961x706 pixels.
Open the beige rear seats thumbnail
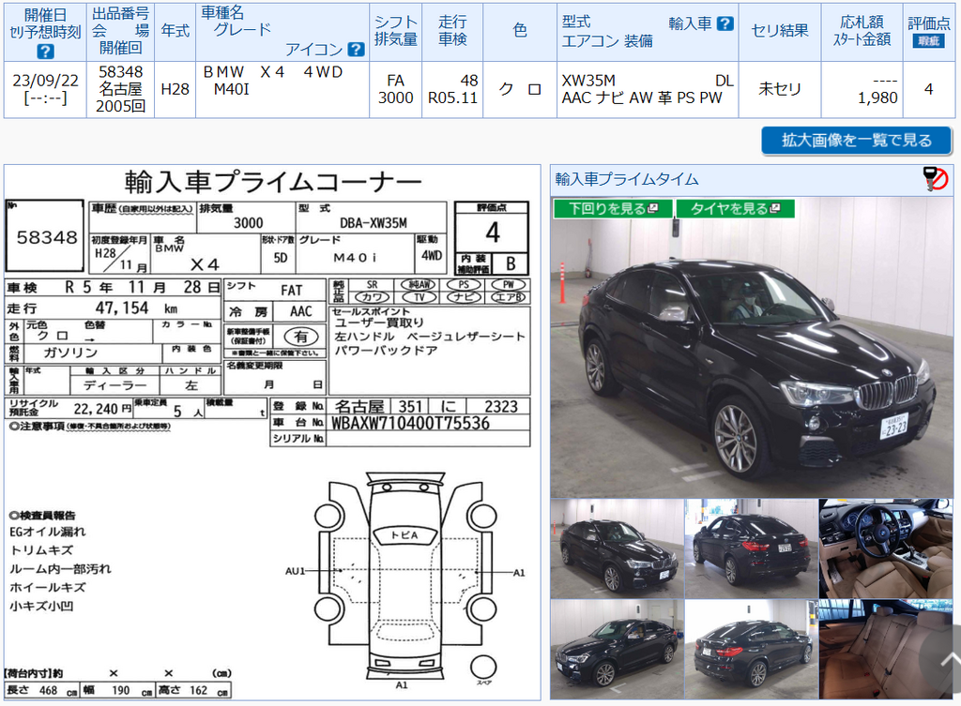[886, 650]
